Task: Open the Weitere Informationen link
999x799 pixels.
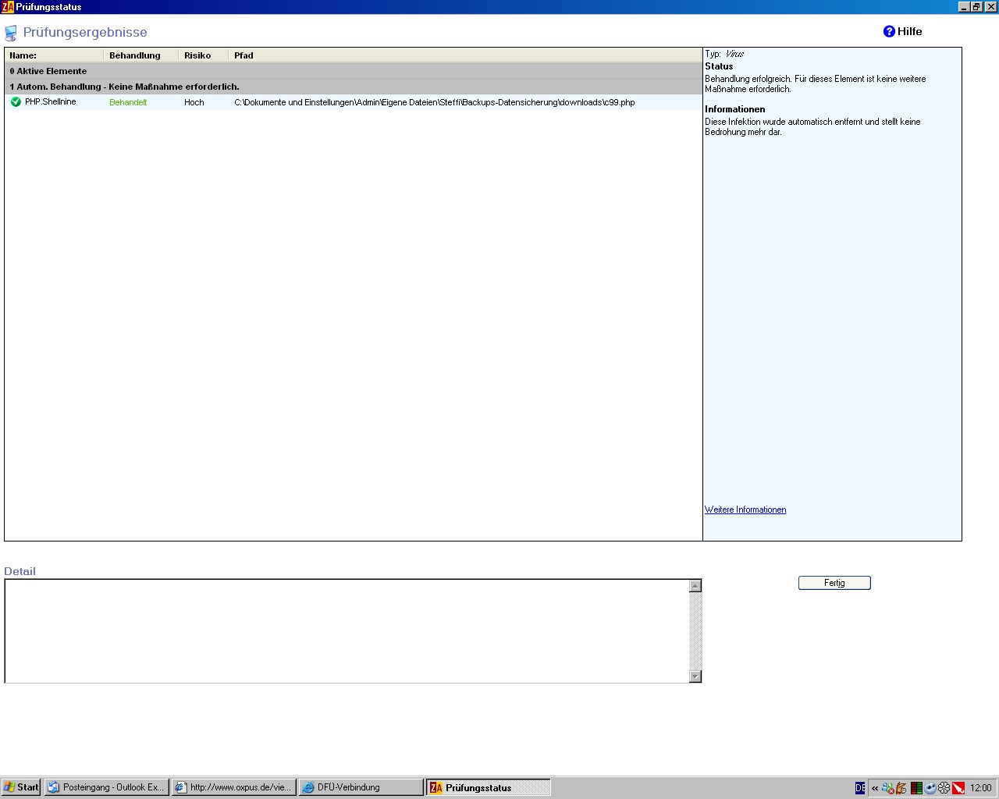Action: [x=745, y=510]
